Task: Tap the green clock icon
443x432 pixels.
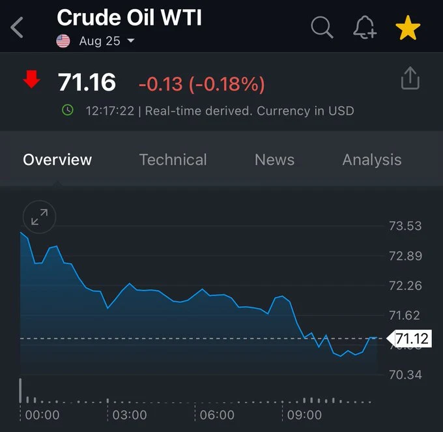Action: pos(68,110)
